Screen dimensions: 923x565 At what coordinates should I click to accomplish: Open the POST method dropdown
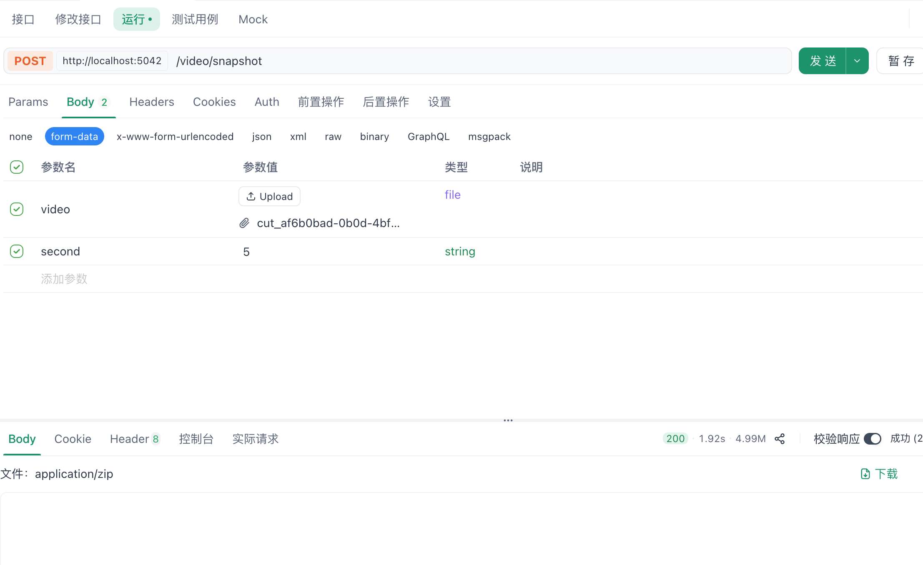30,61
